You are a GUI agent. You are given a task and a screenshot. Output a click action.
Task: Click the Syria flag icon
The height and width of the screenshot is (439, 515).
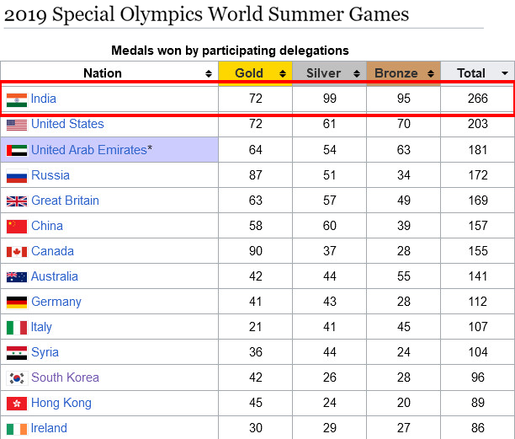[17, 353]
